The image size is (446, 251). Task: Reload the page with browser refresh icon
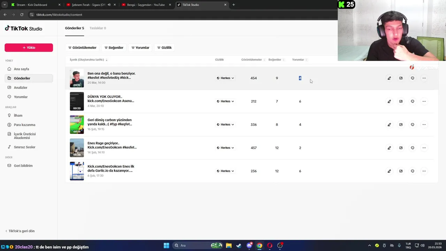(22, 15)
